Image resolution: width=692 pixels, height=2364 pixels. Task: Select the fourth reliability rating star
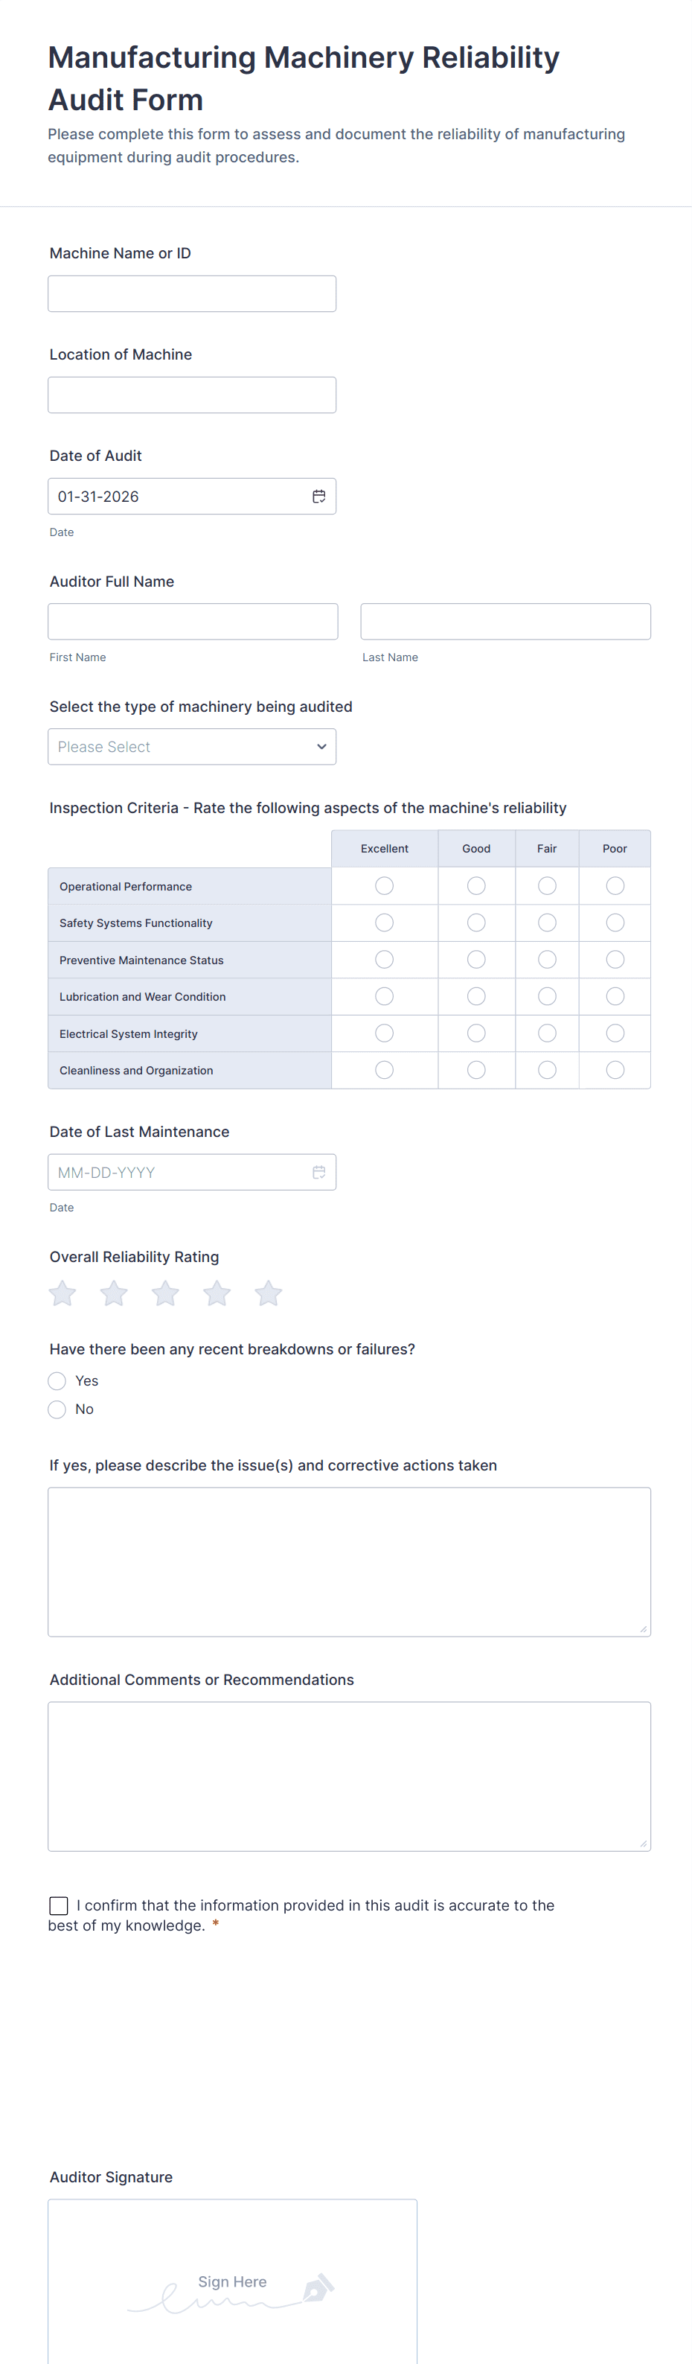(217, 1293)
